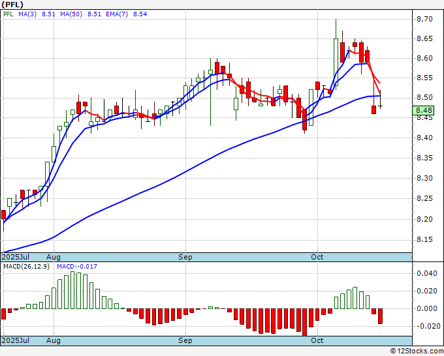Click the 0.000 MACD axis label
Viewport: 444px width, 356px height.
[x=427, y=308]
